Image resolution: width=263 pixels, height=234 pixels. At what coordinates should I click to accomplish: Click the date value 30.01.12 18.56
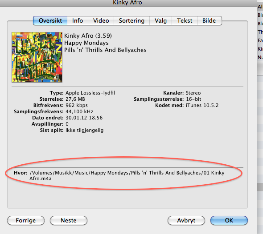84,118
